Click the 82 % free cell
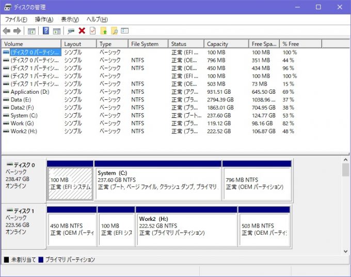This screenshot has height=277, width=351. [288, 123]
